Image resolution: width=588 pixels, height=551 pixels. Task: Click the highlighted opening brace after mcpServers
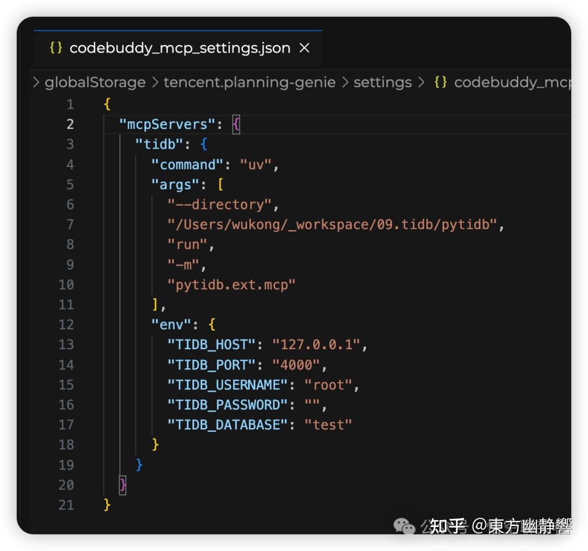(236, 124)
